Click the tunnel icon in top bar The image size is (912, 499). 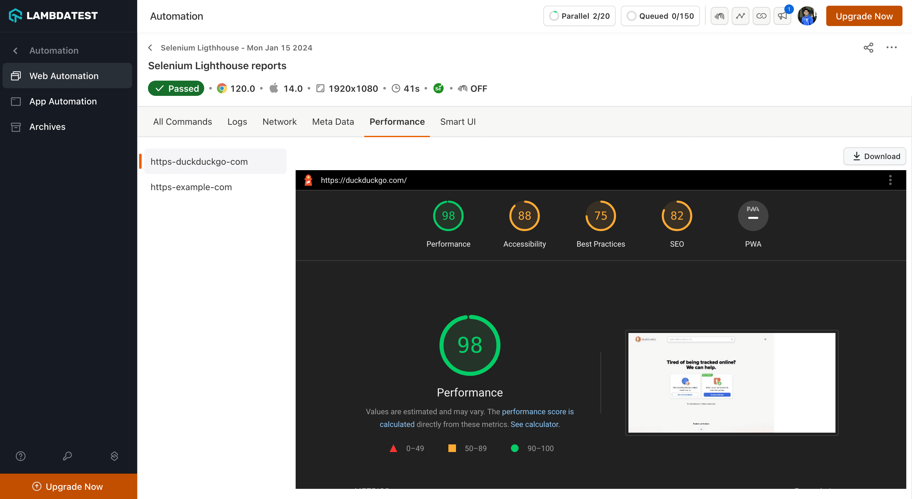click(x=719, y=16)
